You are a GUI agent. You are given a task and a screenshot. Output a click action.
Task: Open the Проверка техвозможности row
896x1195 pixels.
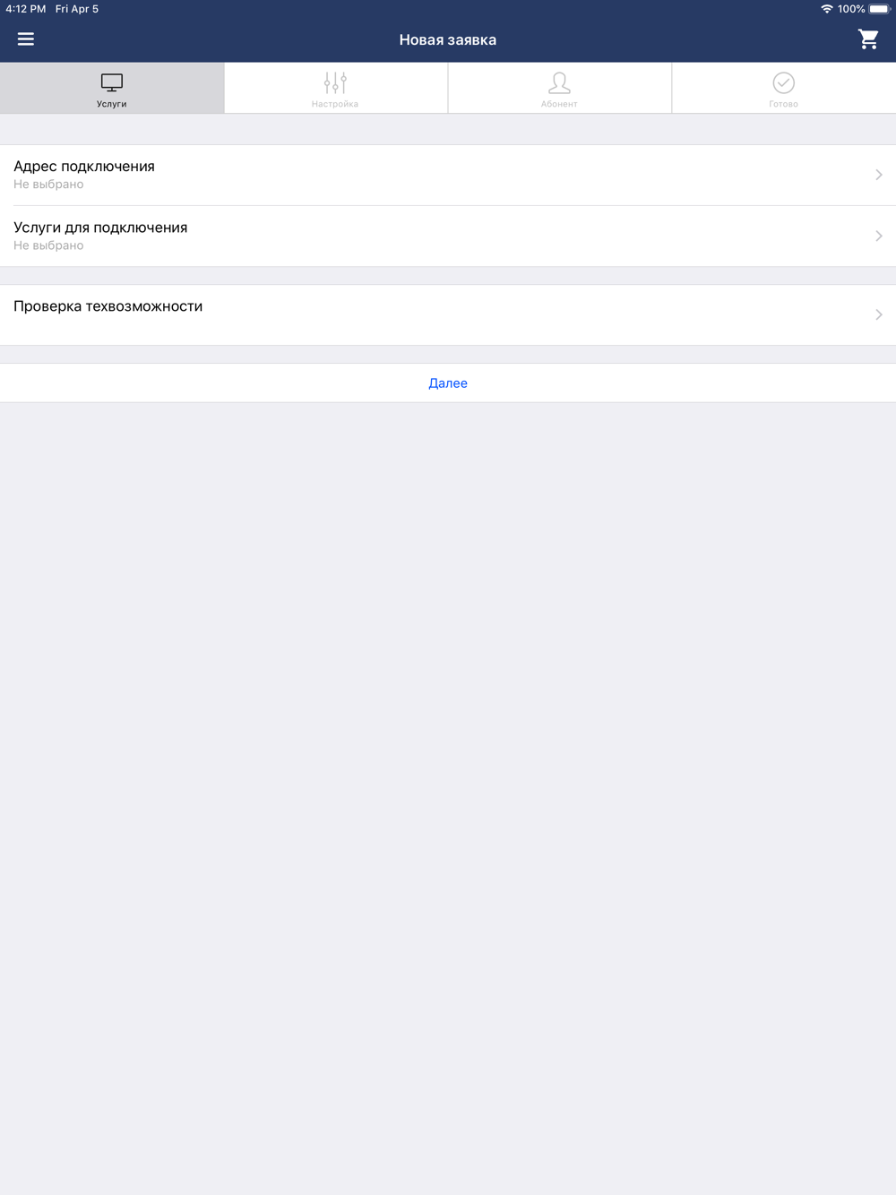(448, 314)
